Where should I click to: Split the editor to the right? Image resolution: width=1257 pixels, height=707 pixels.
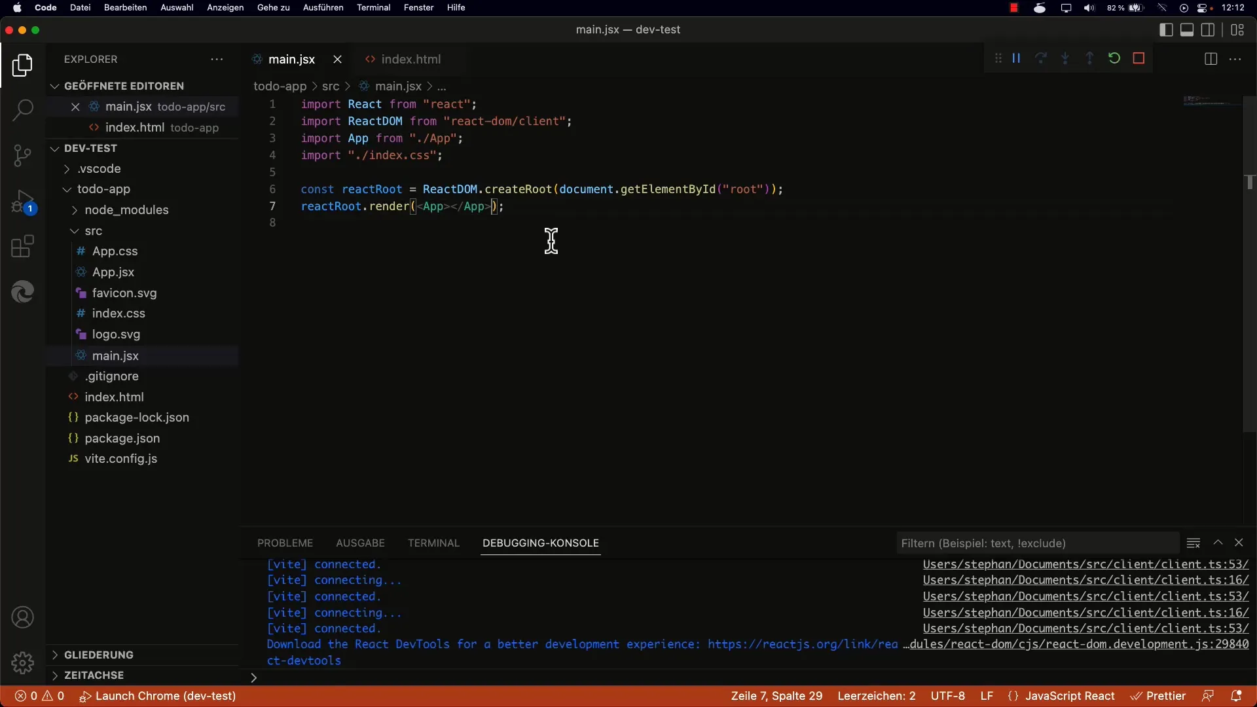pyautogui.click(x=1211, y=59)
